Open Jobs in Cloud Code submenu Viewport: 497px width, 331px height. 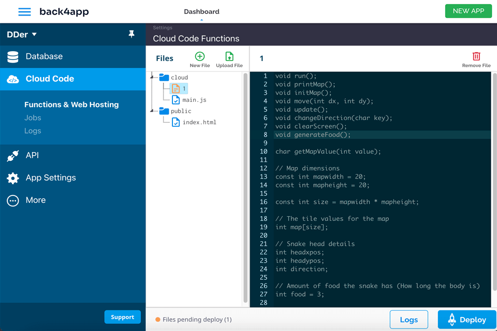coord(33,118)
